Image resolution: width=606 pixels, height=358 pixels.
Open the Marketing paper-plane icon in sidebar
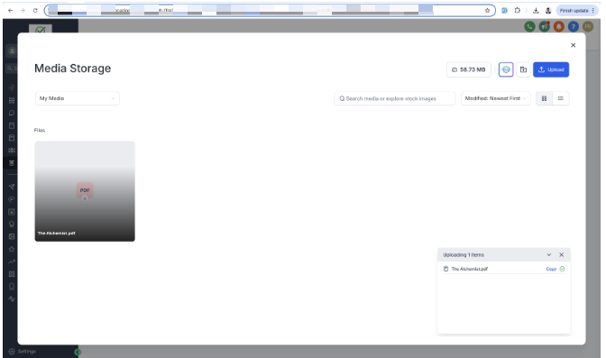pos(12,187)
